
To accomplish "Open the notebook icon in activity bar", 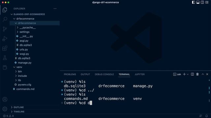I will pos(5,67).
